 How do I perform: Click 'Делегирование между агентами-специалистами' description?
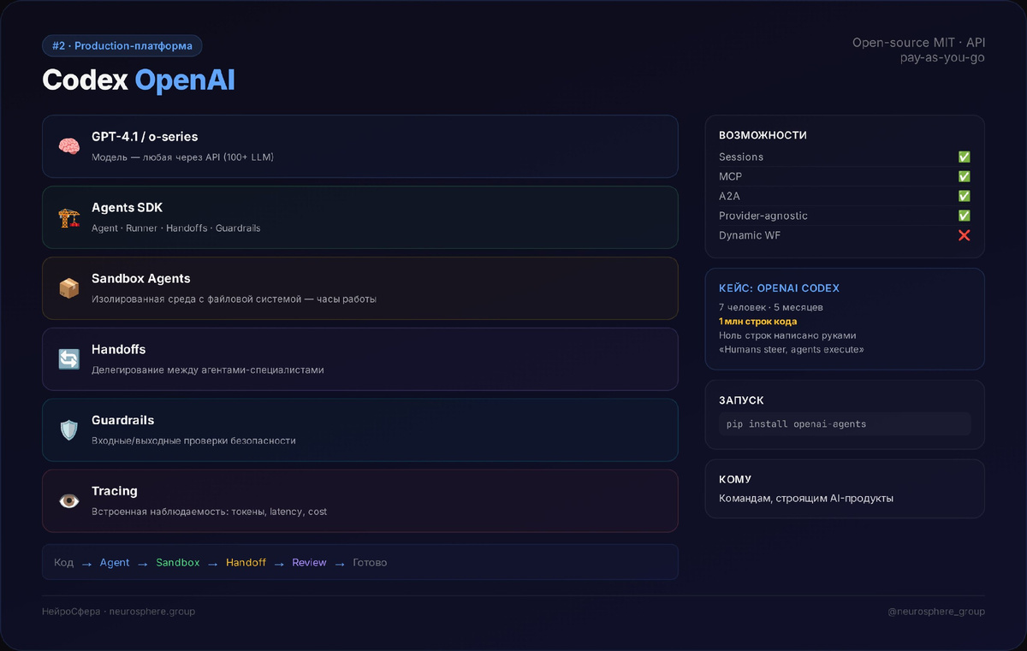(208, 370)
